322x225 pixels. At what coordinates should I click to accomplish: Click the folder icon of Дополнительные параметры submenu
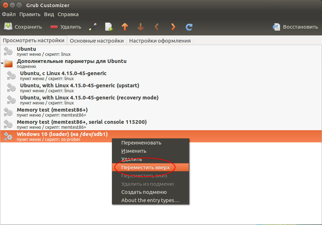pos(9,64)
